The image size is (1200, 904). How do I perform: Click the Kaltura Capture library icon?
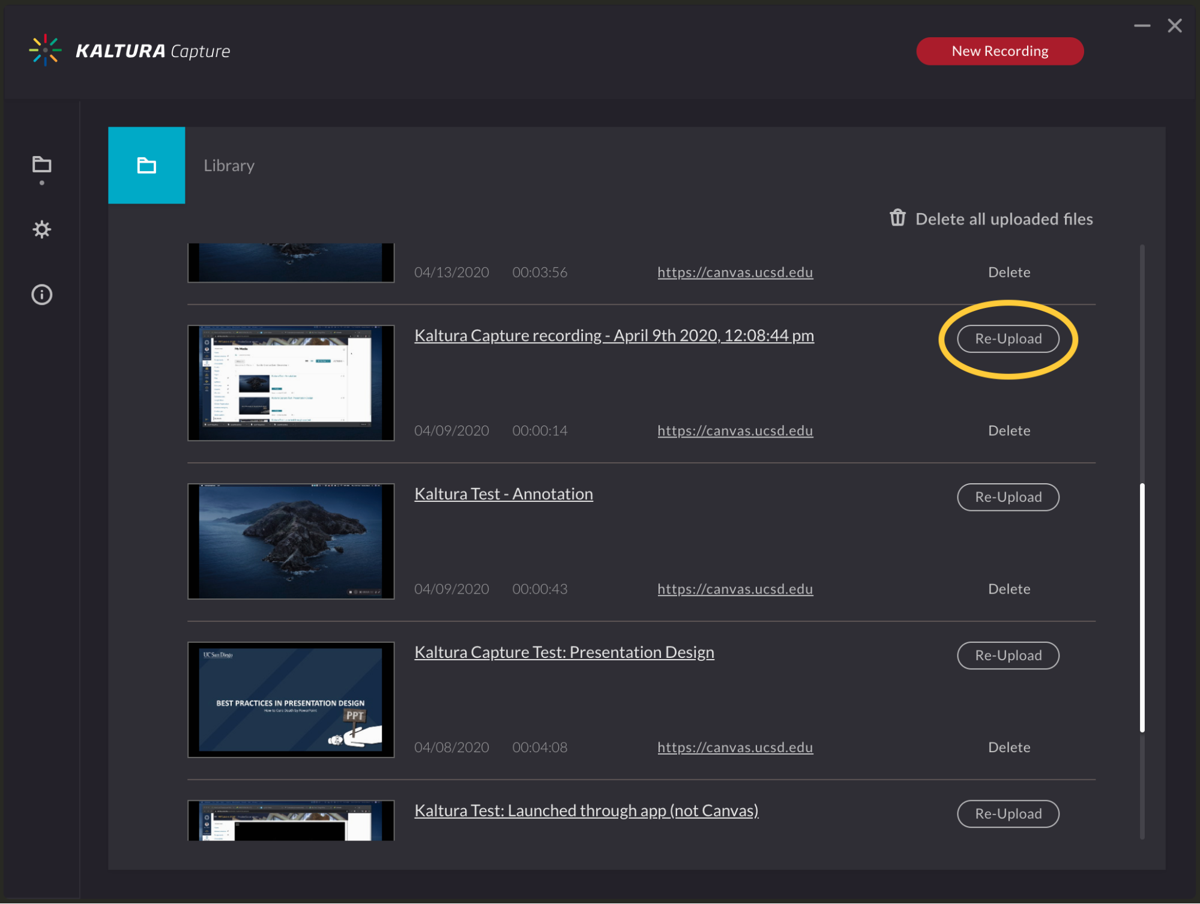tap(42, 163)
